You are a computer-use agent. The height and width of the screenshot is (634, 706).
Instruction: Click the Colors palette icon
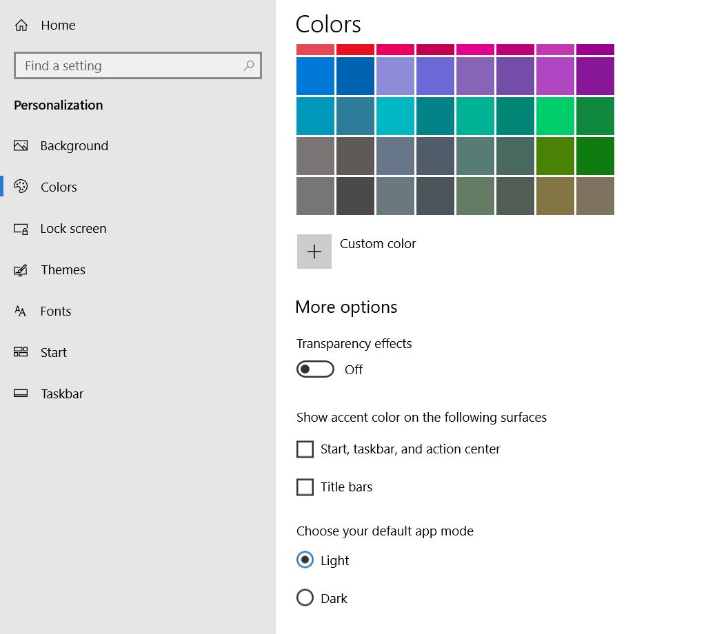pyautogui.click(x=21, y=187)
